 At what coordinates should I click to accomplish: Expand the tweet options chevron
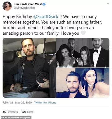click(x=108, y=4)
